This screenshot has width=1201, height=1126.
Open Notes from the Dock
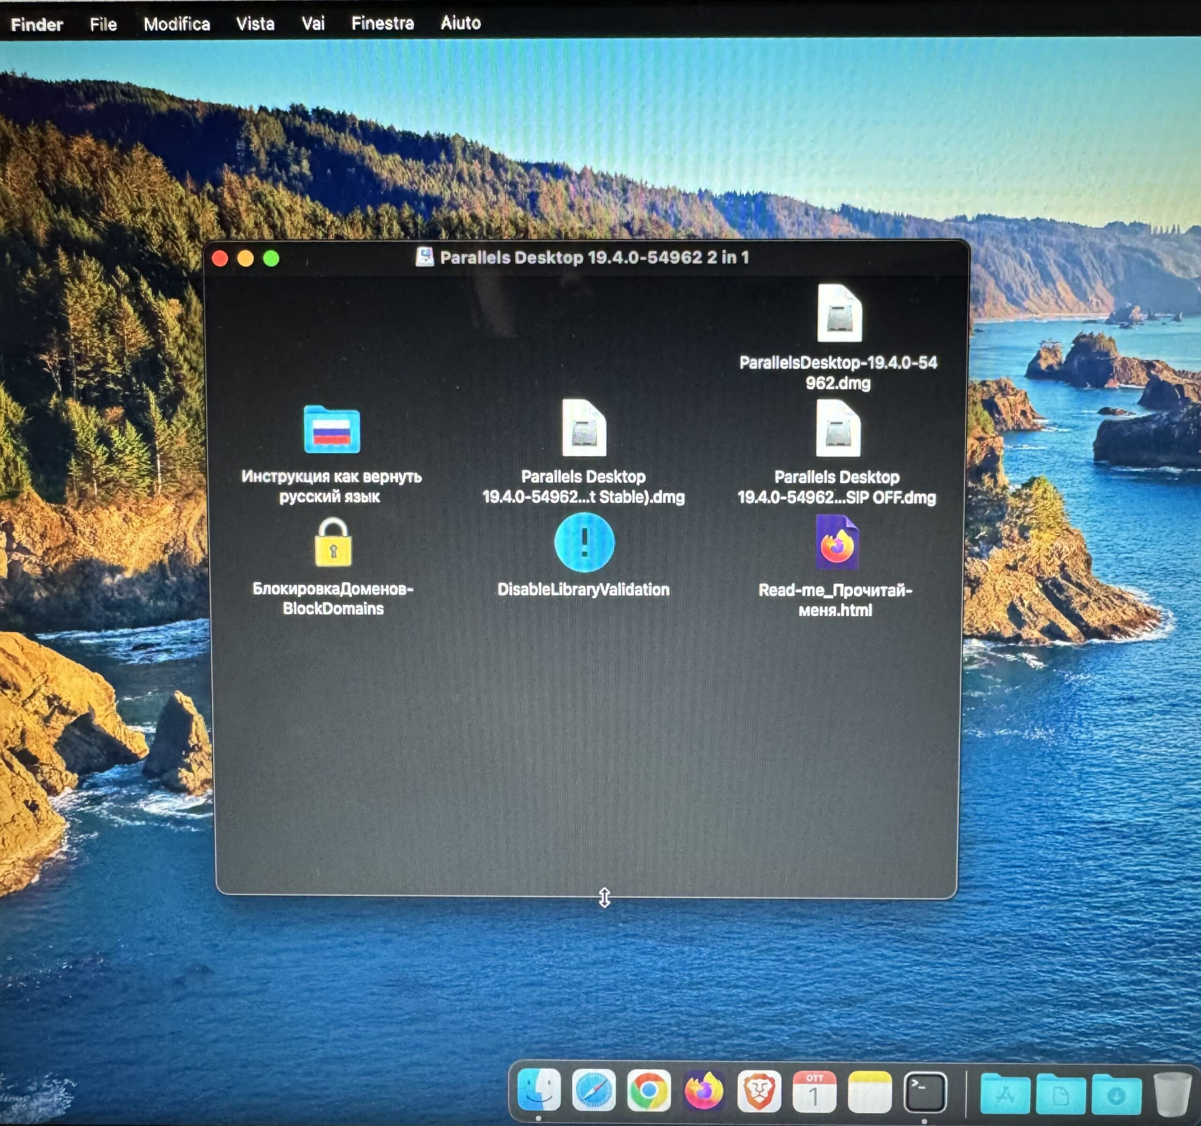(869, 1092)
